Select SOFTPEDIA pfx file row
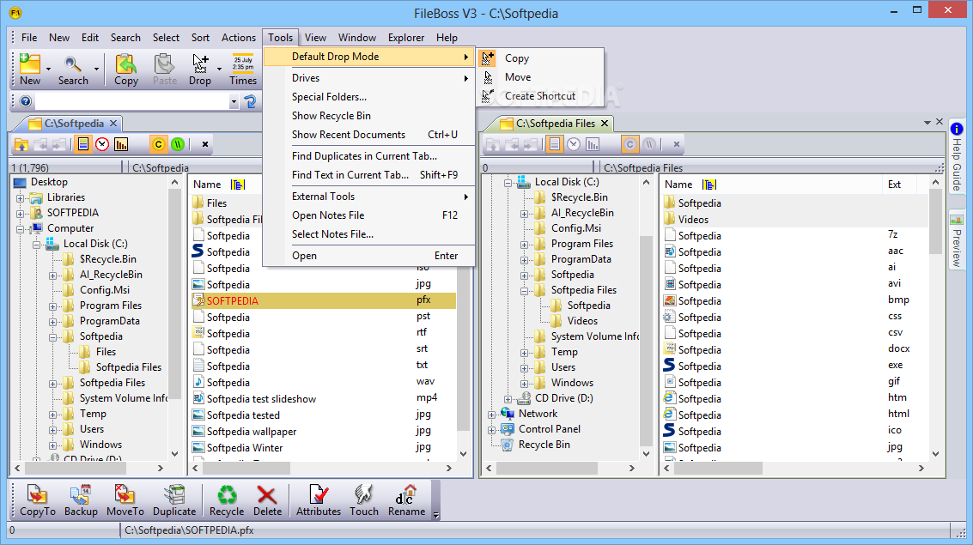Screen dimensions: 973x545 (x=323, y=300)
